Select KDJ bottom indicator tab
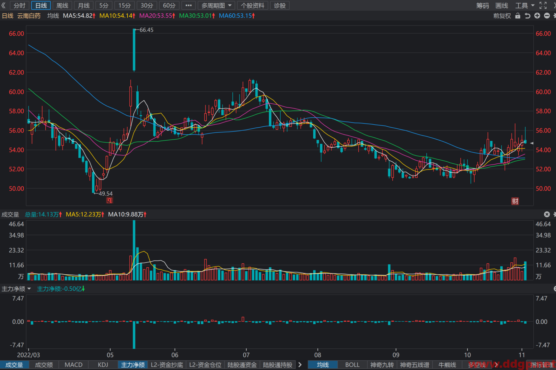 [103, 365]
